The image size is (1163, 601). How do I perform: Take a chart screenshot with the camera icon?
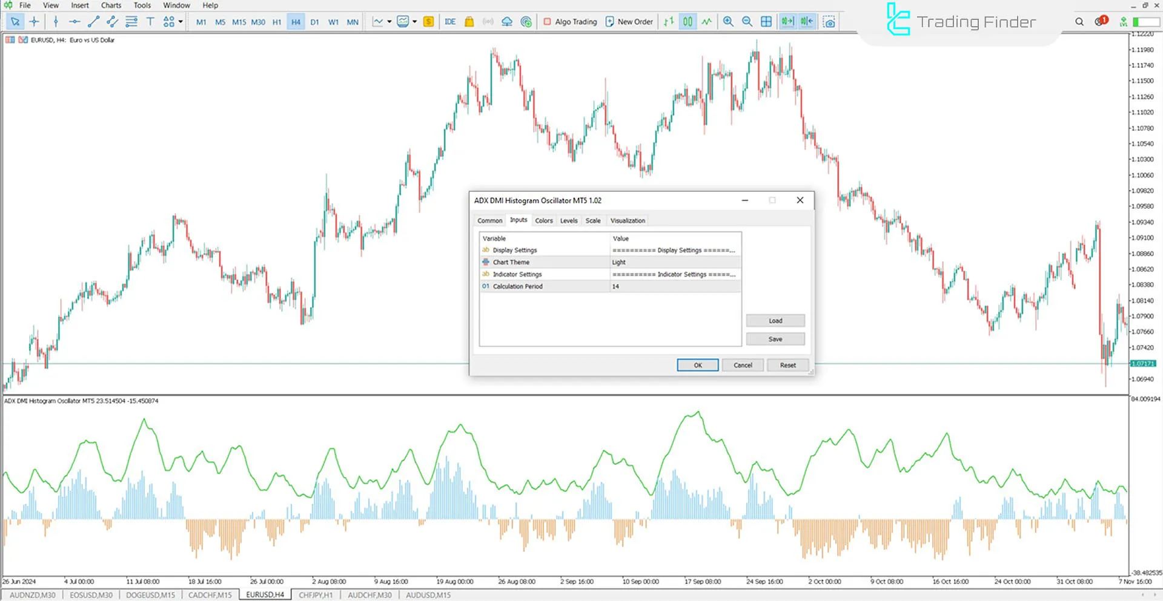point(829,21)
